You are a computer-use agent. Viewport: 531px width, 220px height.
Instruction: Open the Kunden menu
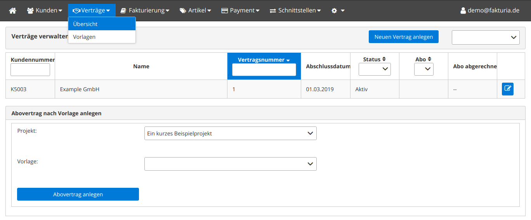point(45,10)
